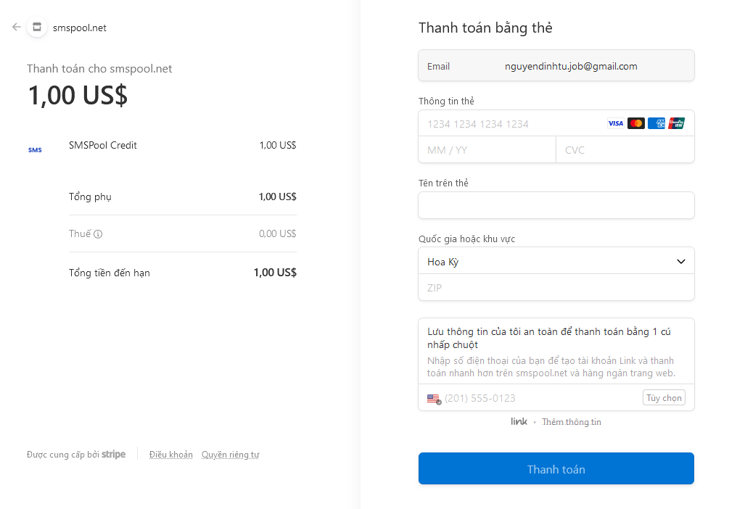Click the large 1,00 US$ amount heading
Screen dimensions: 737x509
point(78,95)
